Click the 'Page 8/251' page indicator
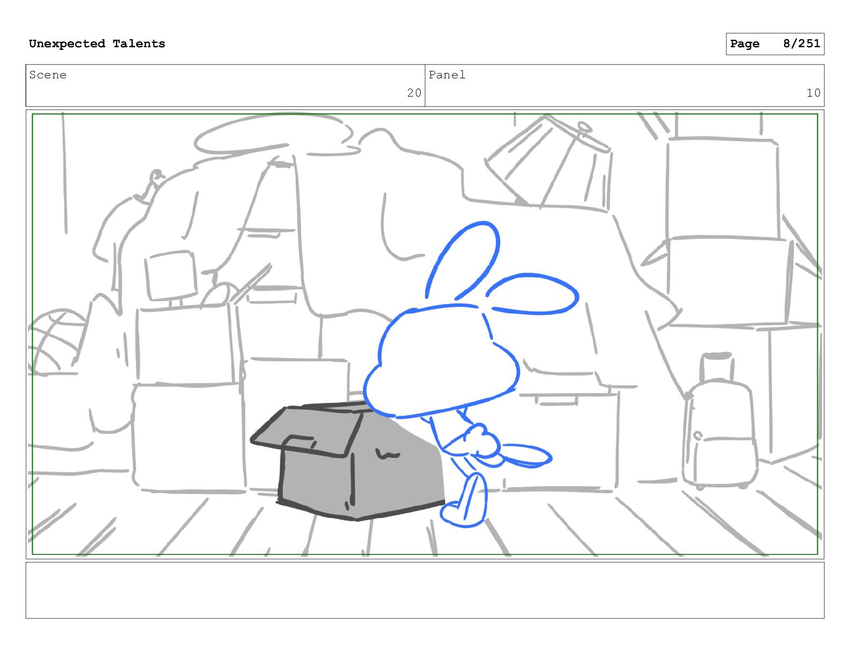This screenshot has height=657, width=850. (775, 44)
